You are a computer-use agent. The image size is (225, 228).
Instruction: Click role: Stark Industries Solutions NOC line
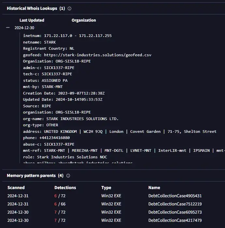[65, 157]
